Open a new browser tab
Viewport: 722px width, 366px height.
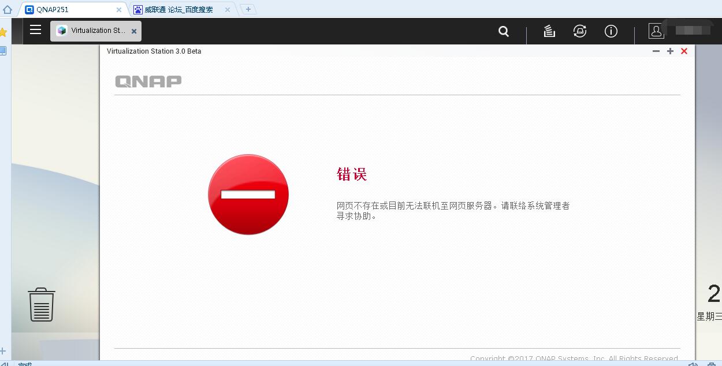[248, 9]
